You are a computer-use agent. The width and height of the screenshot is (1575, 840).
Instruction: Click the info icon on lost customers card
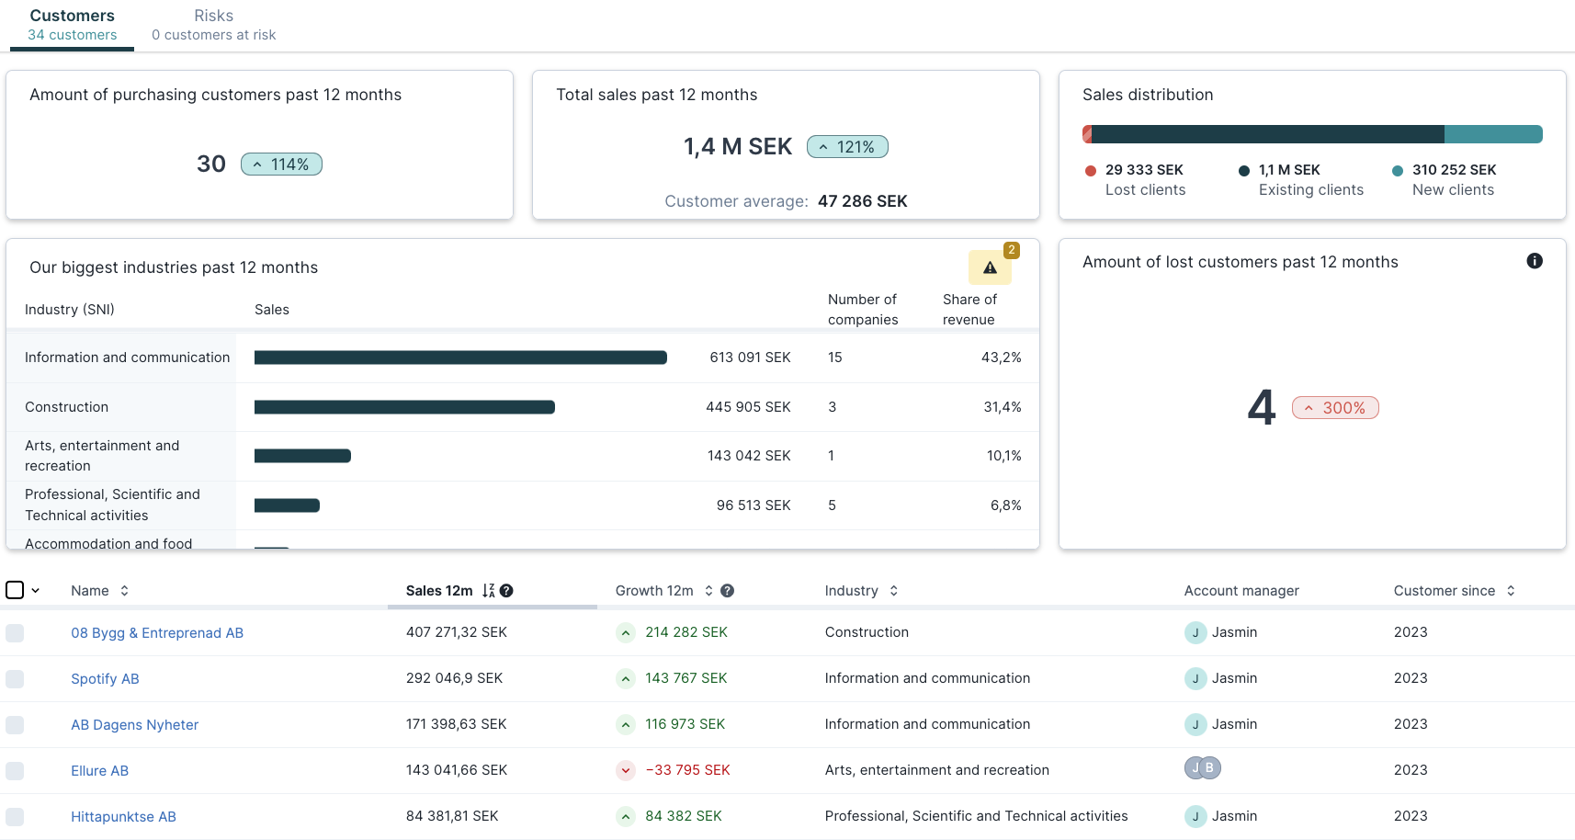click(1535, 261)
